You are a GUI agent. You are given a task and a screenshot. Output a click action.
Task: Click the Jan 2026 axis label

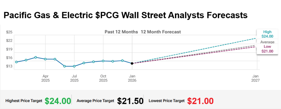[132, 78]
